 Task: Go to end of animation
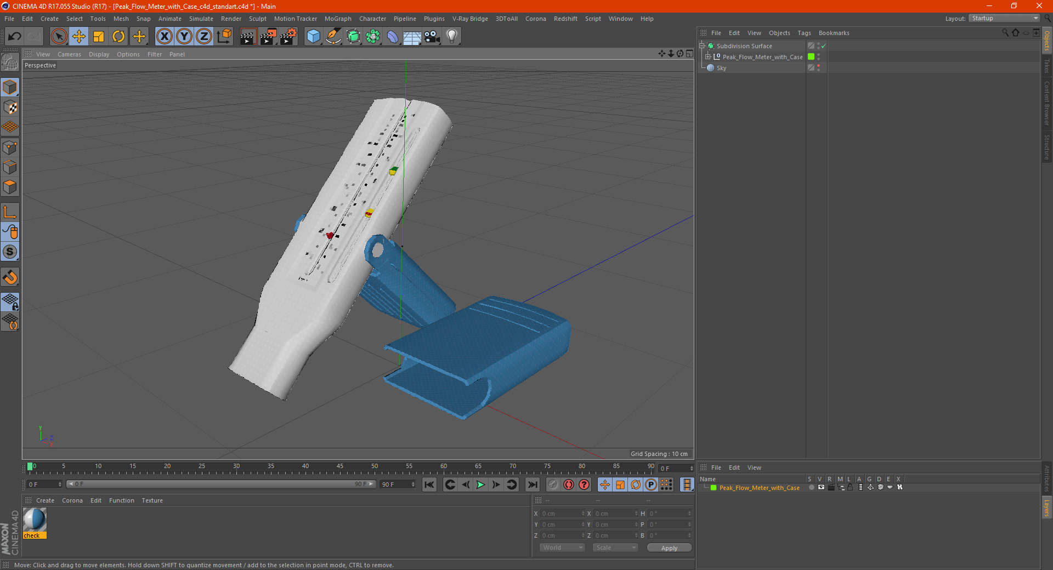532,485
